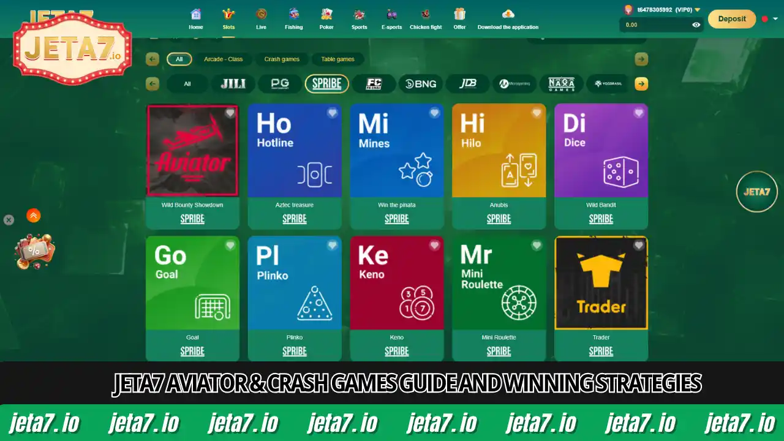This screenshot has height=441, width=784.
Task: Click Download the application icon
Action: (508, 14)
